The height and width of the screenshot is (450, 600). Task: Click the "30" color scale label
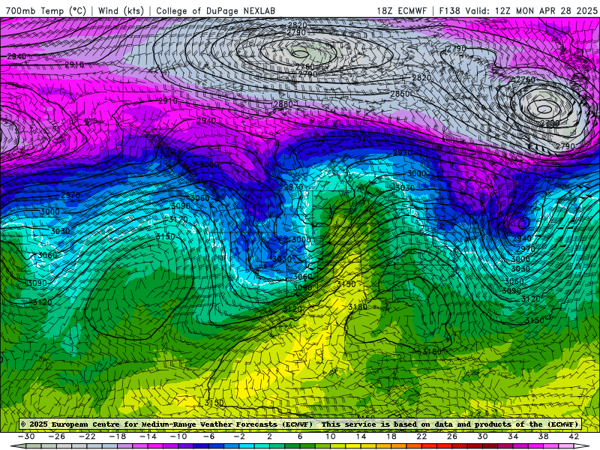tap(482, 436)
